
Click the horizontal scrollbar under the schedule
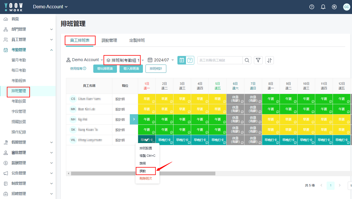coord(143,174)
